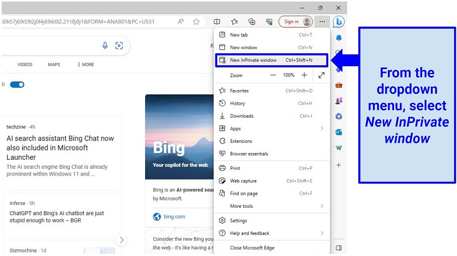Open the bing.com link

[175, 216]
